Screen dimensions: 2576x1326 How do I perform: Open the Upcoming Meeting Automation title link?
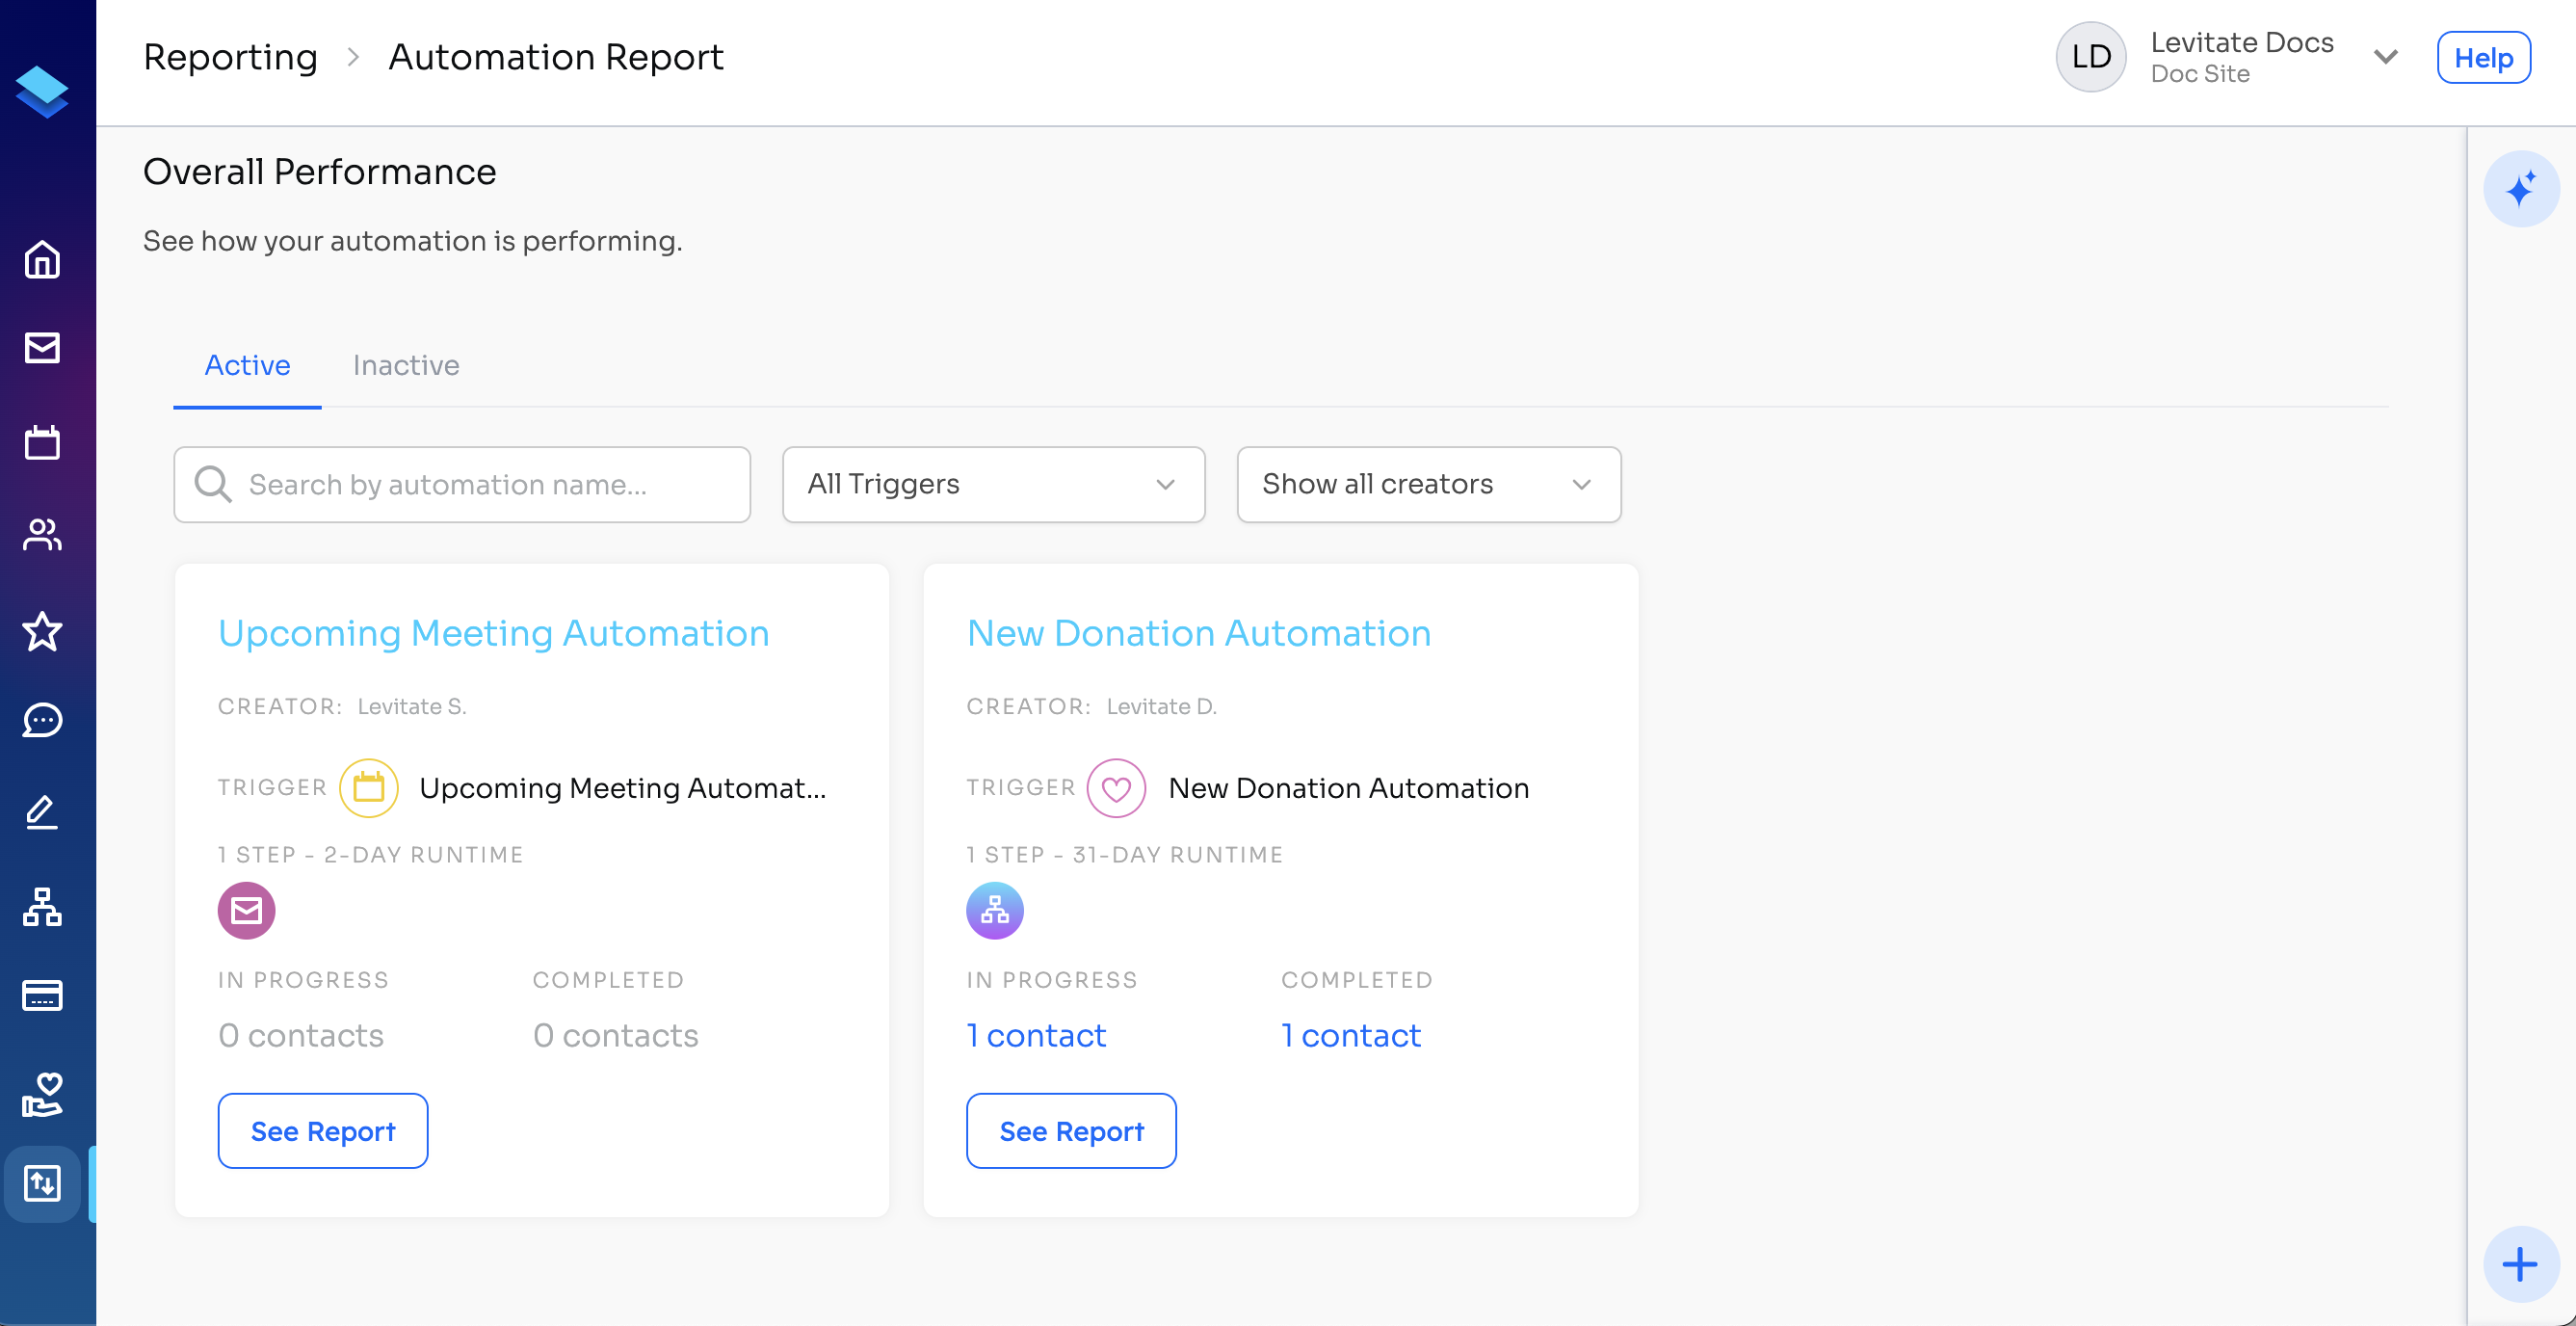coord(493,633)
